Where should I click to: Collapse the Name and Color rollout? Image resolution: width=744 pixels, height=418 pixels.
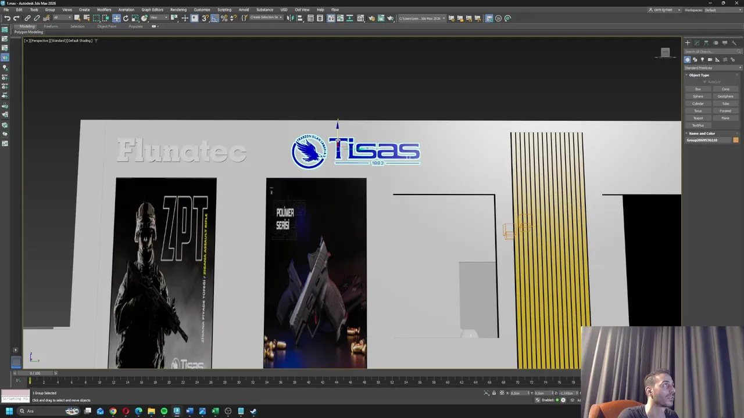point(702,134)
